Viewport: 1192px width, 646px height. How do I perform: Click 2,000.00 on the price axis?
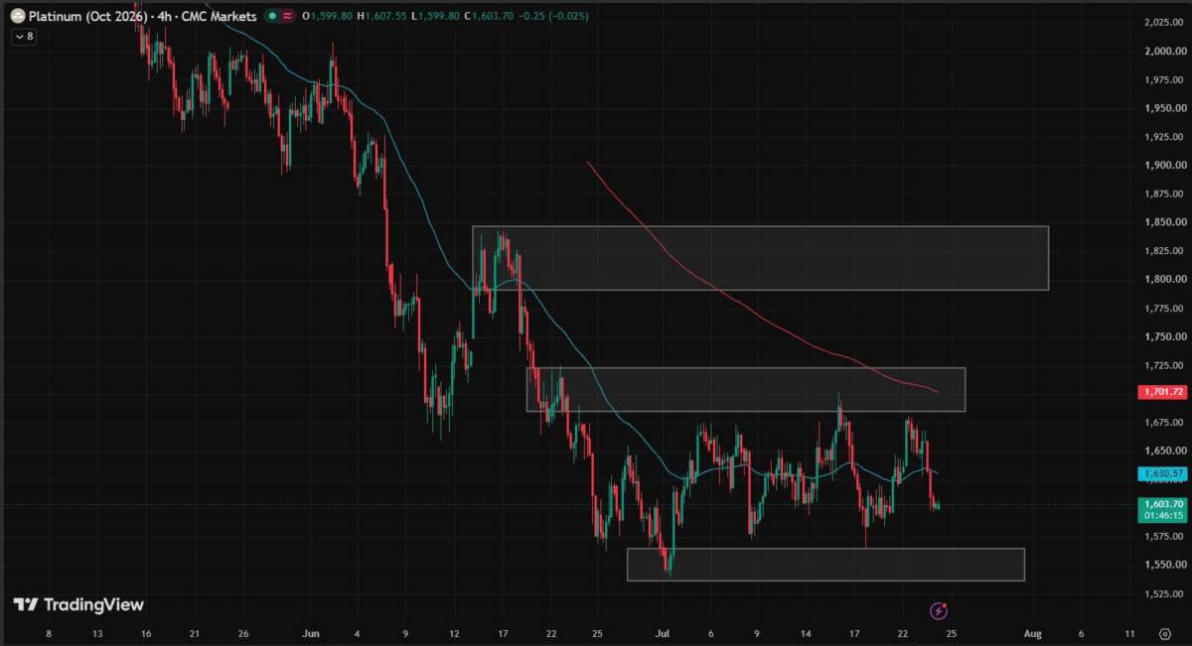[x=1164, y=51]
